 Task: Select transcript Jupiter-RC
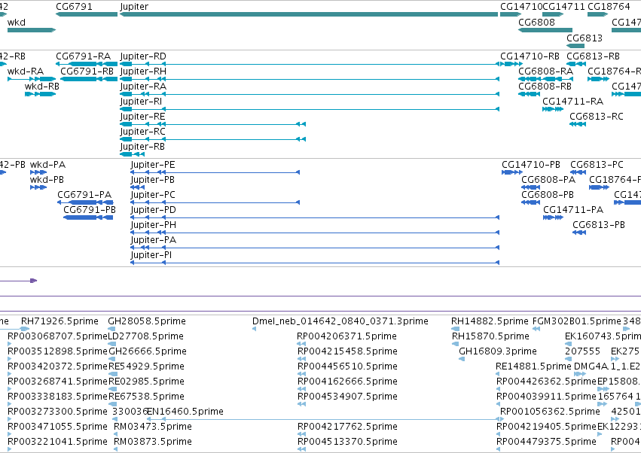point(212,139)
